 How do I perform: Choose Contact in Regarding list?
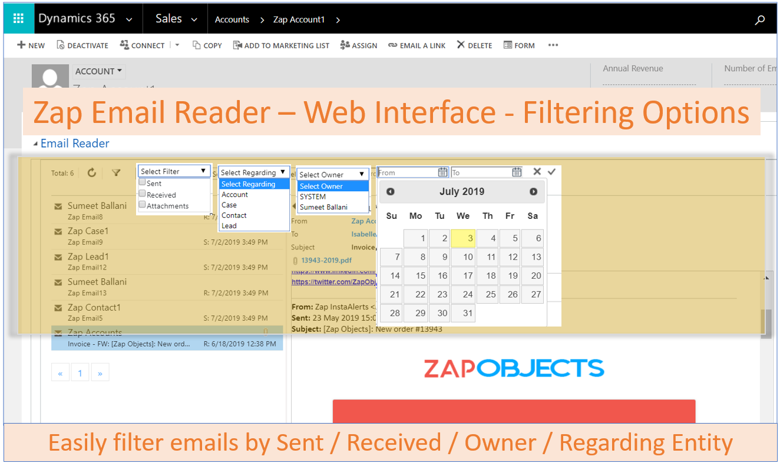tap(254, 215)
